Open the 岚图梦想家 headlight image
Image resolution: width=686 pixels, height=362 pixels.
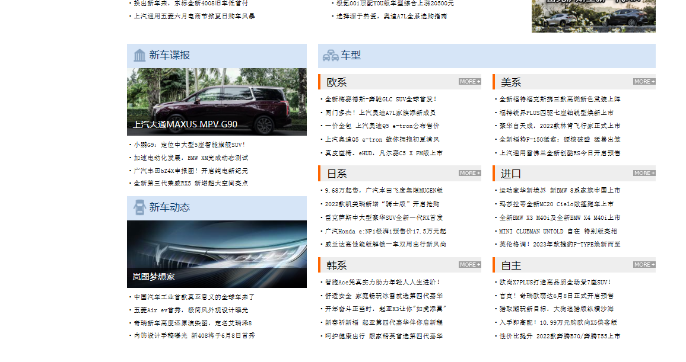tap(217, 254)
